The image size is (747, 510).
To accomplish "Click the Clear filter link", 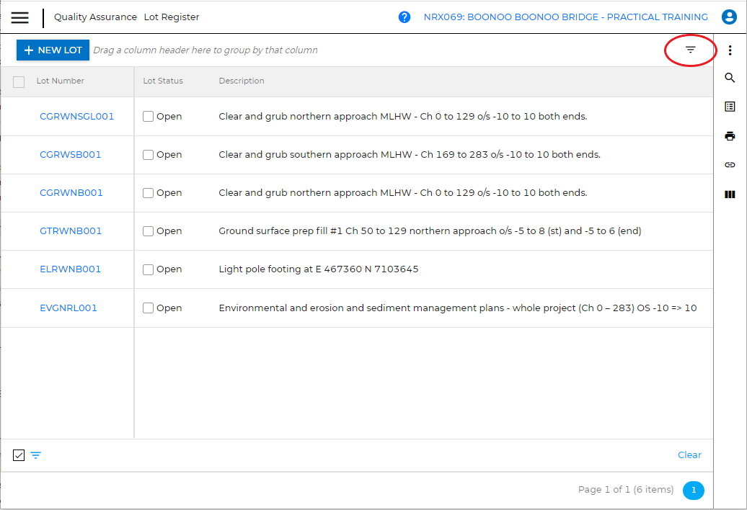I will coord(689,455).
